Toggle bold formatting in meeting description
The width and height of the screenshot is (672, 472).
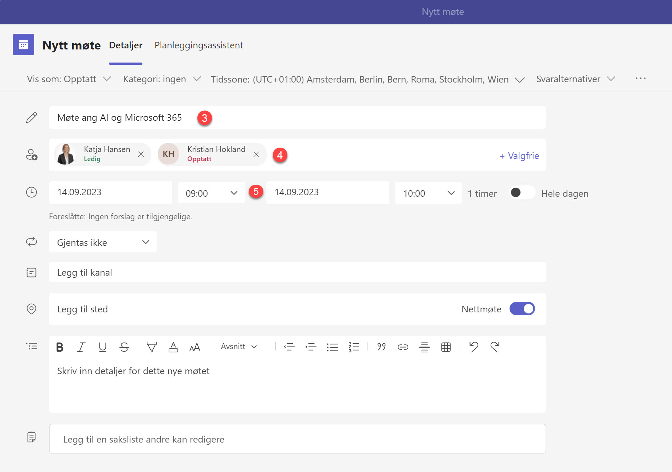pyautogui.click(x=59, y=347)
